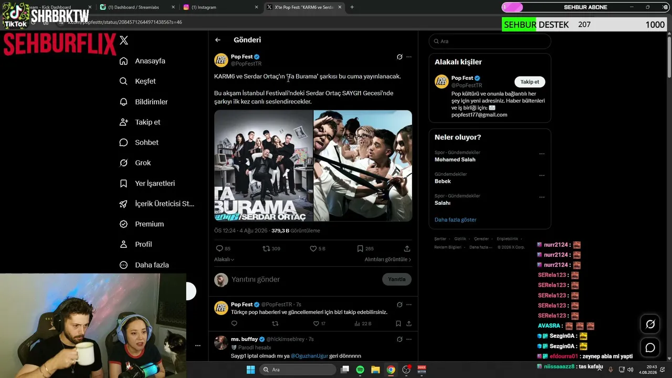Click the 379,3 B Görüntüleme view count

click(296, 230)
